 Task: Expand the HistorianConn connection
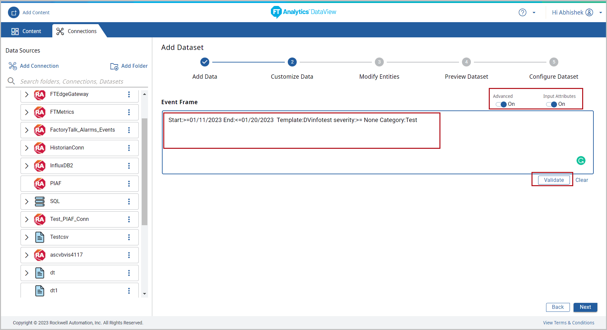(27, 148)
